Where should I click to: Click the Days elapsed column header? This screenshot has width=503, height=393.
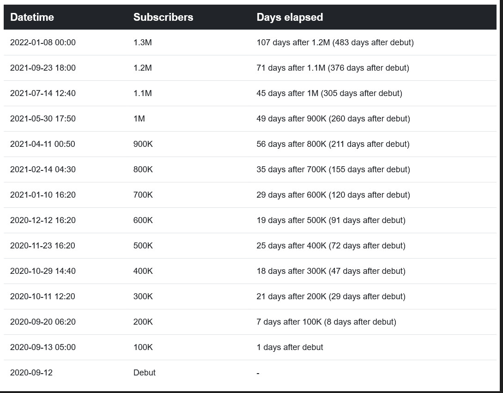pyautogui.click(x=290, y=17)
